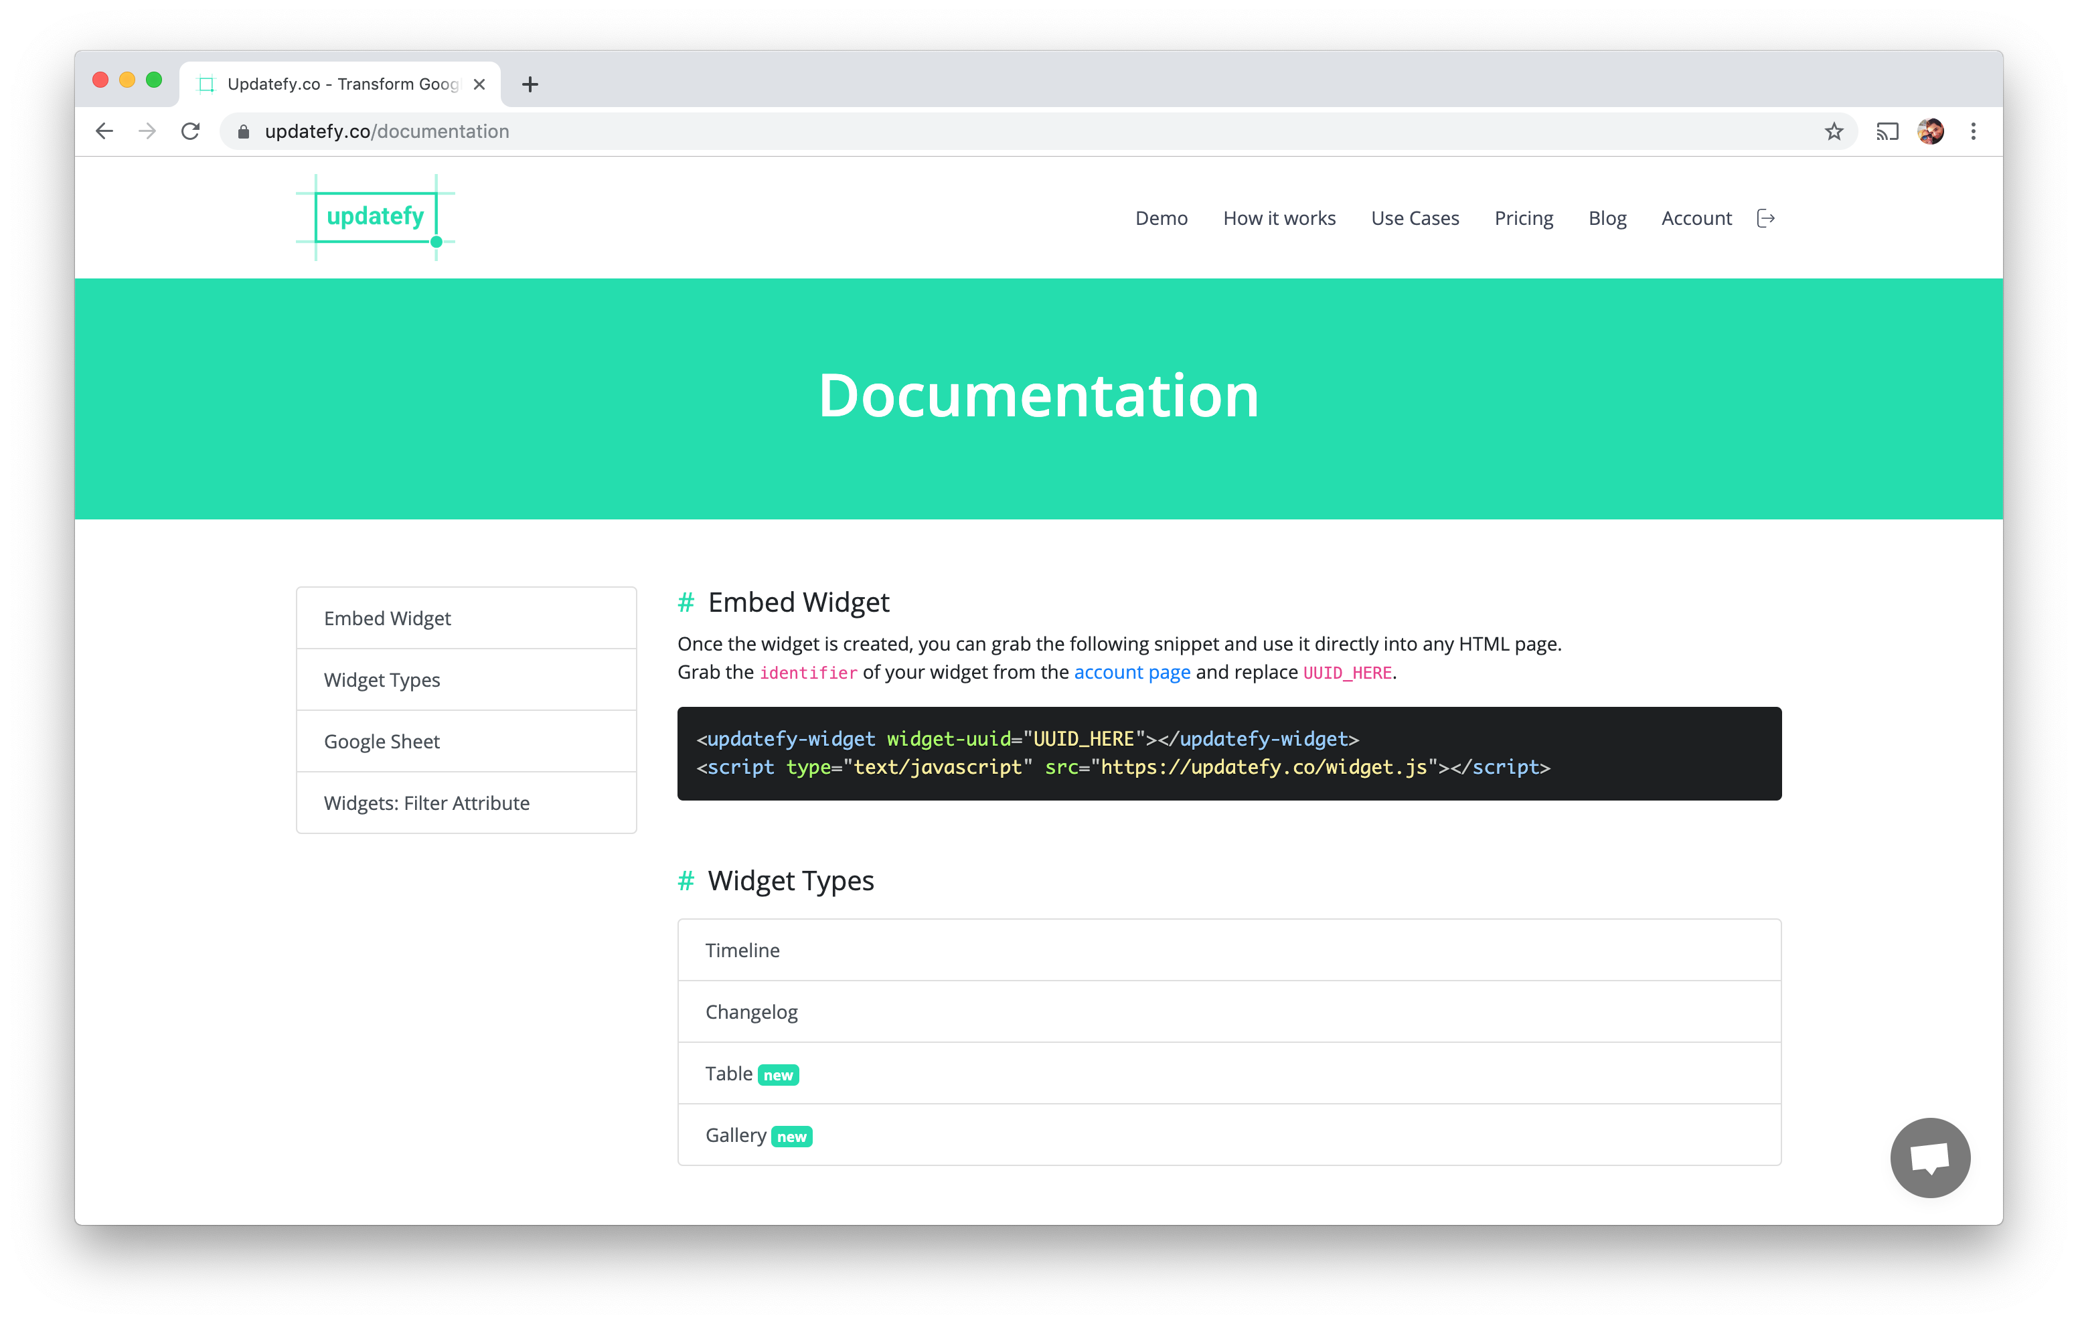Click the browser back arrow
The image size is (2078, 1324).
(x=104, y=131)
